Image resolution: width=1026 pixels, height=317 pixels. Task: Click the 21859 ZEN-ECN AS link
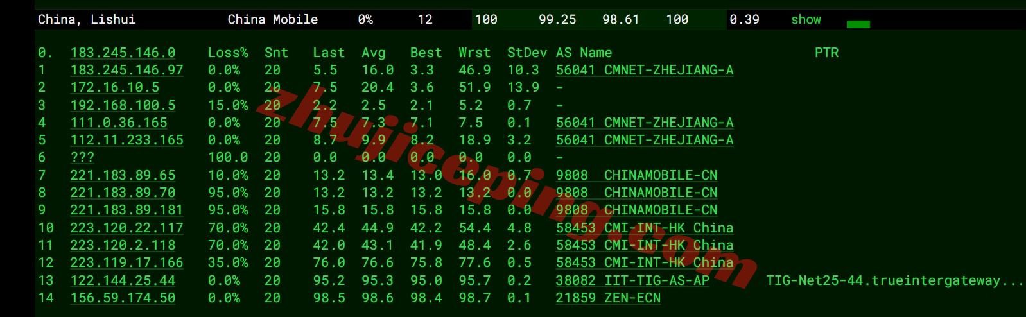point(608,298)
